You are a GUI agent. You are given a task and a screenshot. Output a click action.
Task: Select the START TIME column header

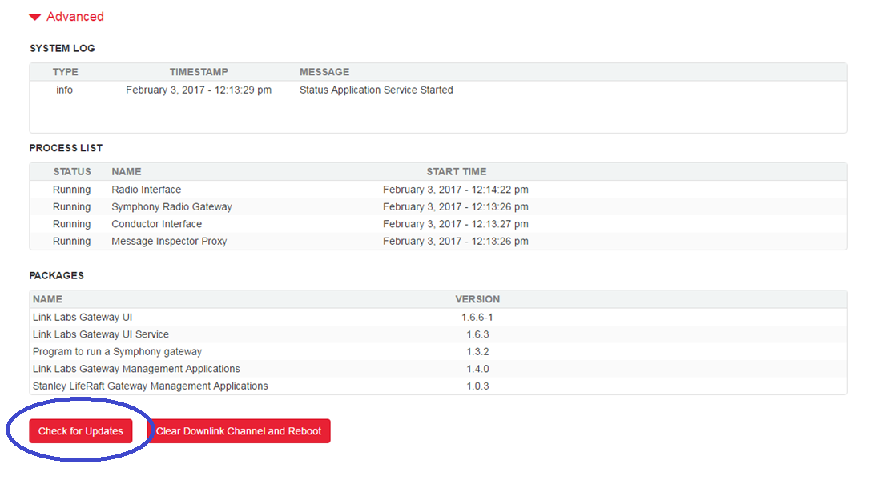coord(457,171)
